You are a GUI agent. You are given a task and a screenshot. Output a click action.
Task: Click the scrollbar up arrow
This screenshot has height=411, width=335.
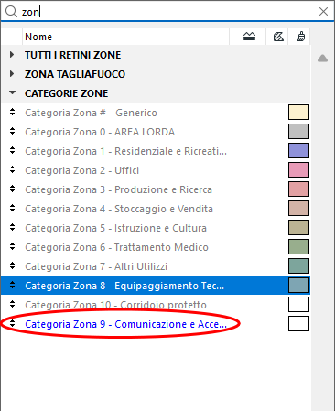[x=322, y=59]
